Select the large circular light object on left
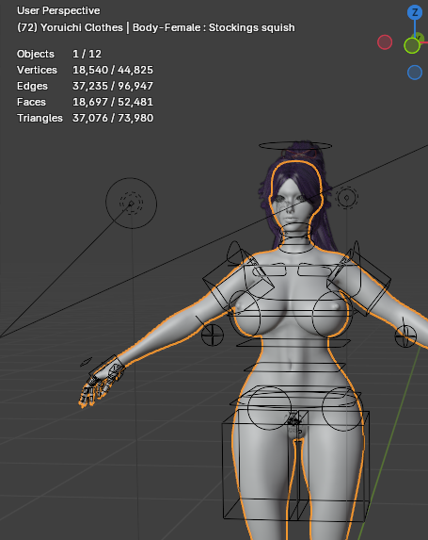This screenshot has height=540, width=428. pos(131,204)
